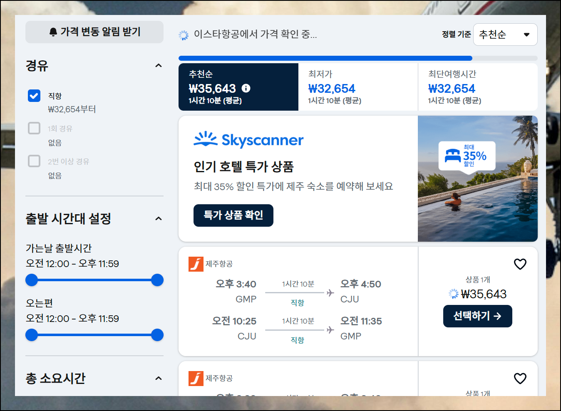Click the ₩35,643 price on flight card
This screenshot has height=411, width=561.
[484, 294]
